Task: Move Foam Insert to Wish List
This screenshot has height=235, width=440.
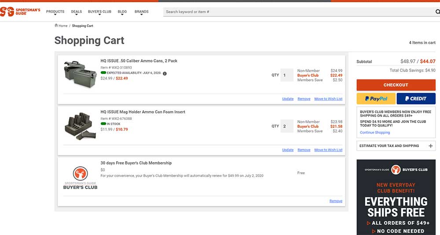Action: (x=328, y=150)
